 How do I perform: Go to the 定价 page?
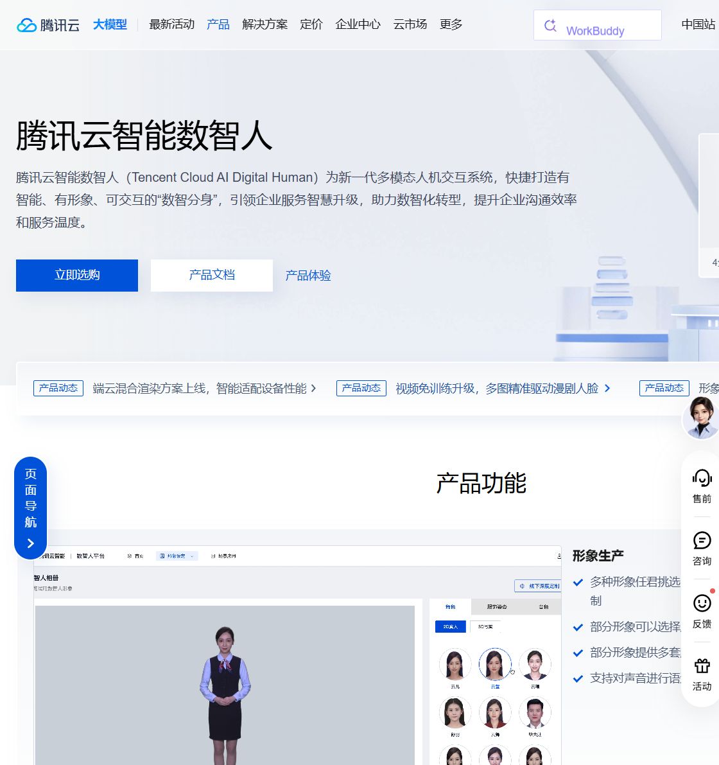(x=311, y=24)
